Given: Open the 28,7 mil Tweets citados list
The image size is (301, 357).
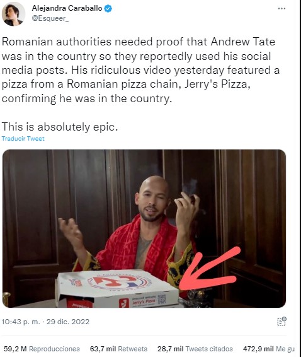Looking at the screenshot, I should [x=195, y=349].
